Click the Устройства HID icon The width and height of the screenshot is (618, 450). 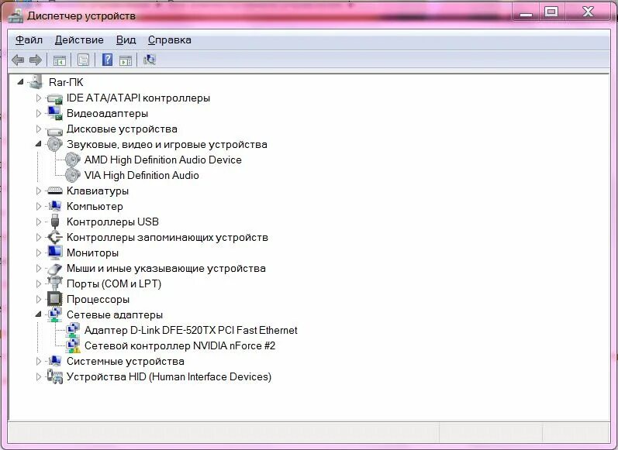(x=55, y=376)
